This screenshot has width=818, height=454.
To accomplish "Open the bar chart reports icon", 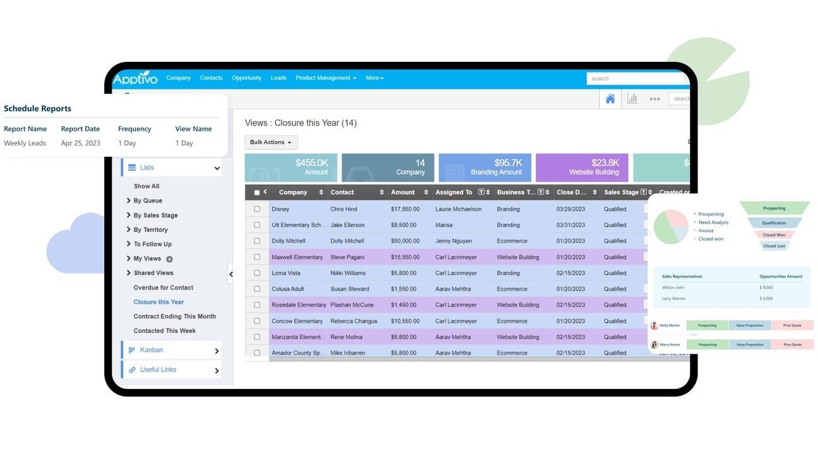I will coord(632,99).
